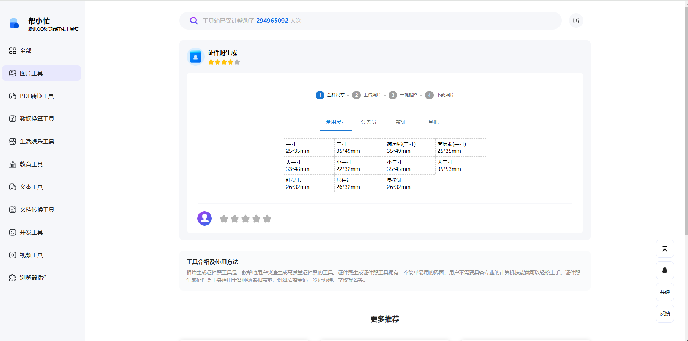Click the QQ message floating icon
This screenshot has width=688, height=341.
point(665,270)
